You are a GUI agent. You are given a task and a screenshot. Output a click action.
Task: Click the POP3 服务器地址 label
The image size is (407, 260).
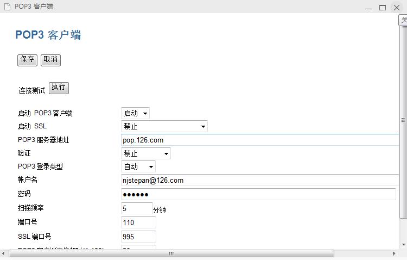[x=43, y=140]
